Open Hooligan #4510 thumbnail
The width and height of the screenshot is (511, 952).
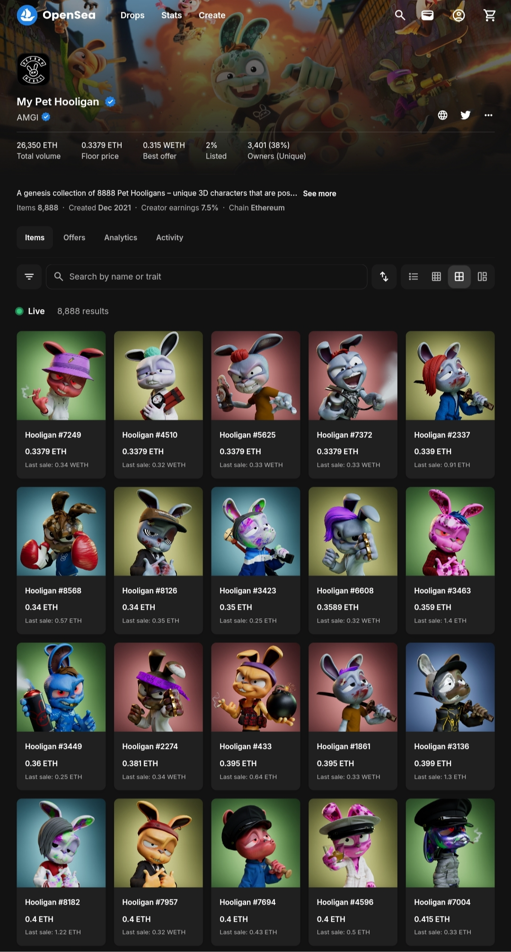(159, 375)
